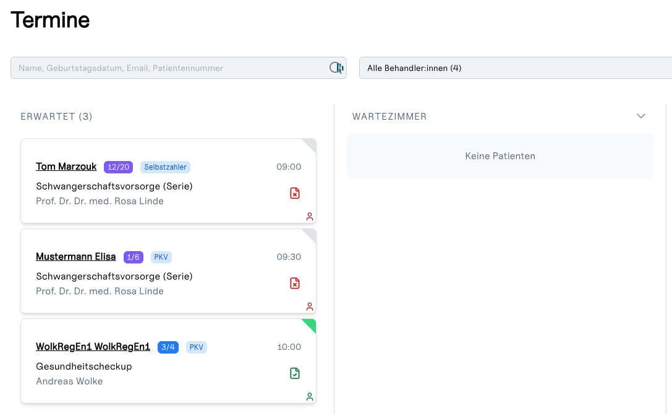Click the WARTEZIMMER column heading
672x414 pixels.
pos(389,117)
